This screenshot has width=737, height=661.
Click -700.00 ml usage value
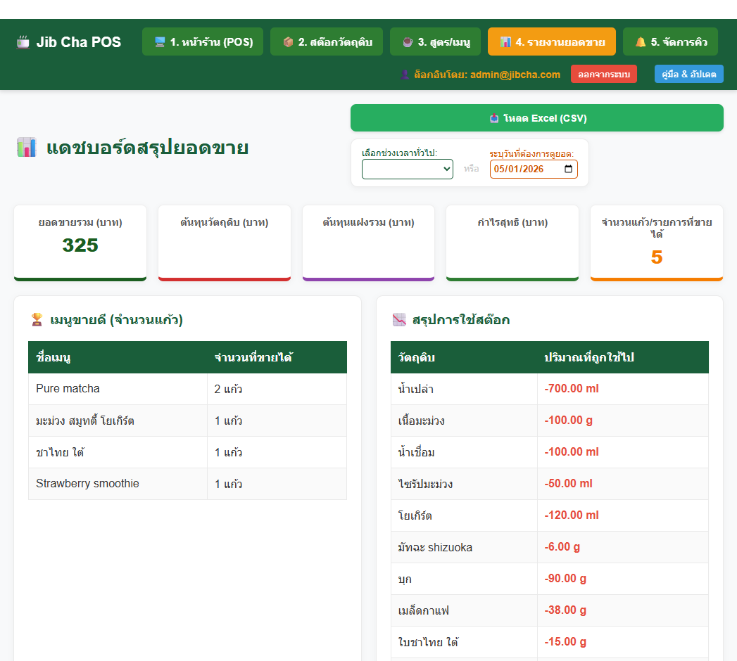(572, 389)
